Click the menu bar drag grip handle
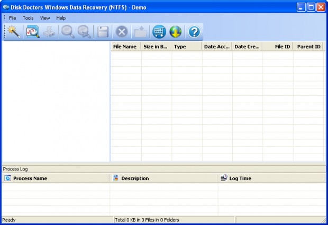Viewport: 328px width, 225px height. 5,17
